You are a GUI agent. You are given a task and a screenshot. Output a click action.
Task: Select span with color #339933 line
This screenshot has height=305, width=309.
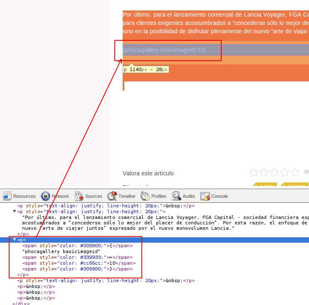(77, 257)
